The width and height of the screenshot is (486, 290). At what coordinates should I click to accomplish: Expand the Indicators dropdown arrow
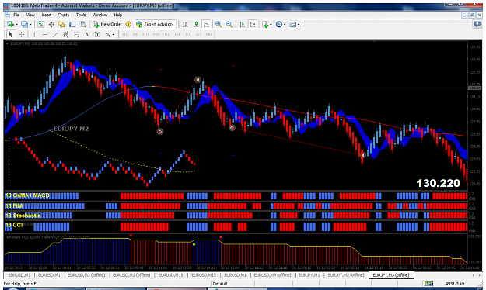coord(271,24)
